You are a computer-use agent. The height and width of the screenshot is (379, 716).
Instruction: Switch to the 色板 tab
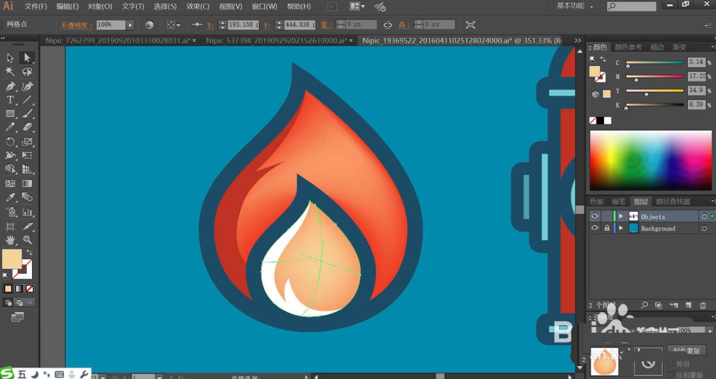coord(597,201)
